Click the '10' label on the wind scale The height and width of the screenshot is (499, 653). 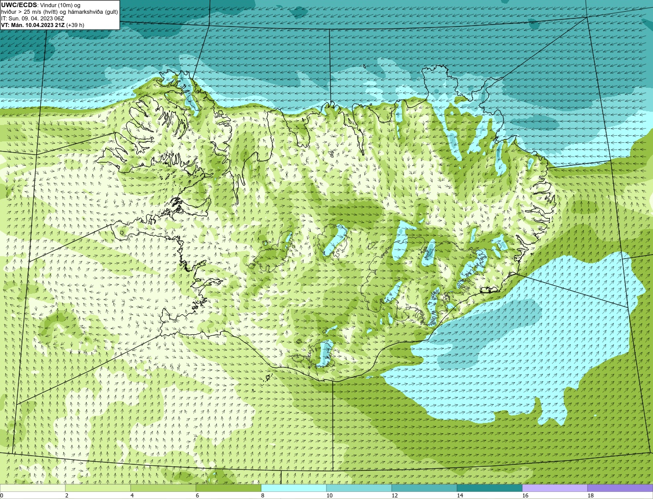(x=330, y=495)
